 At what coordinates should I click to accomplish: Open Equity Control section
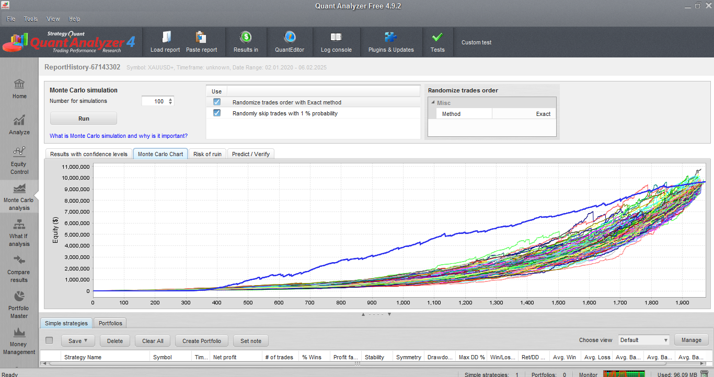click(x=19, y=160)
